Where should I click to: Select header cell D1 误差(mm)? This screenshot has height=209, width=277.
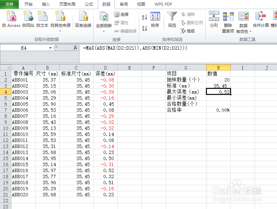105,73
